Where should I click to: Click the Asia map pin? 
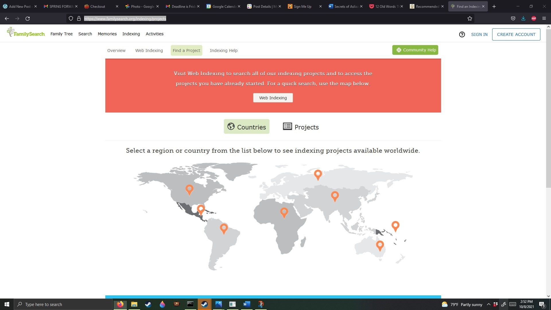pyautogui.click(x=335, y=196)
